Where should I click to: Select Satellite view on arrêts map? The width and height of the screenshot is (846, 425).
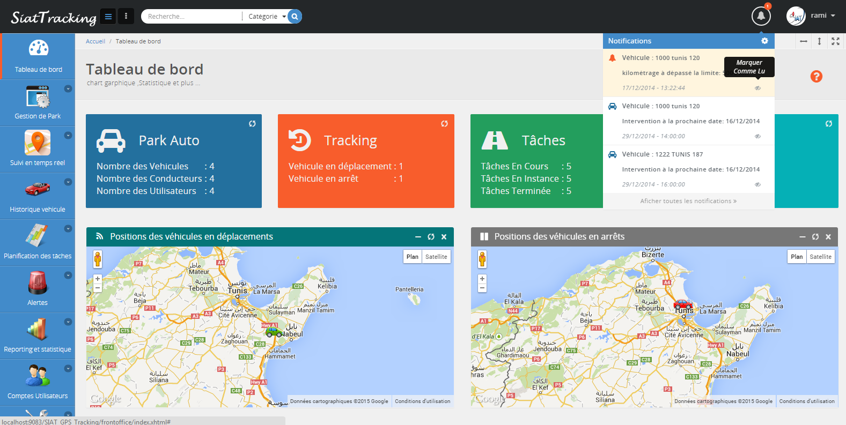pyautogui.click(x=820, y=257)
